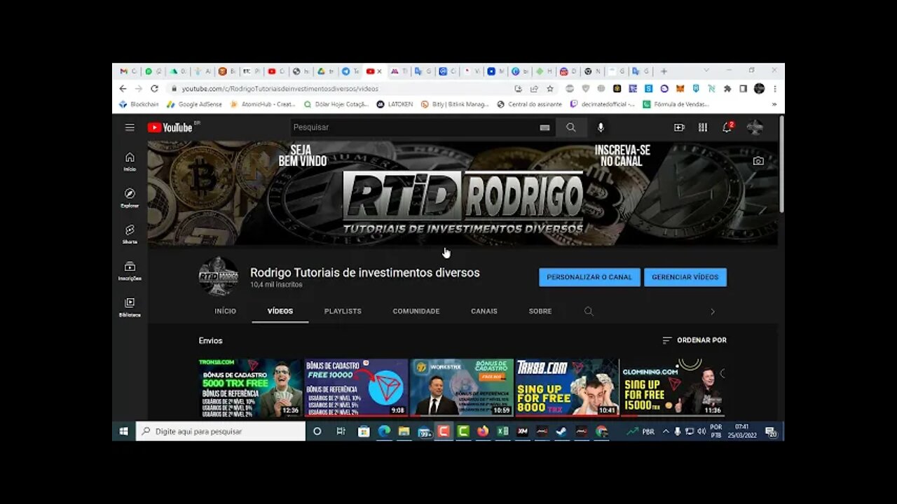Screen dimensions: 897x504
Task: Click the on-screen keyboard icon in search
Action: click(545, 127)
